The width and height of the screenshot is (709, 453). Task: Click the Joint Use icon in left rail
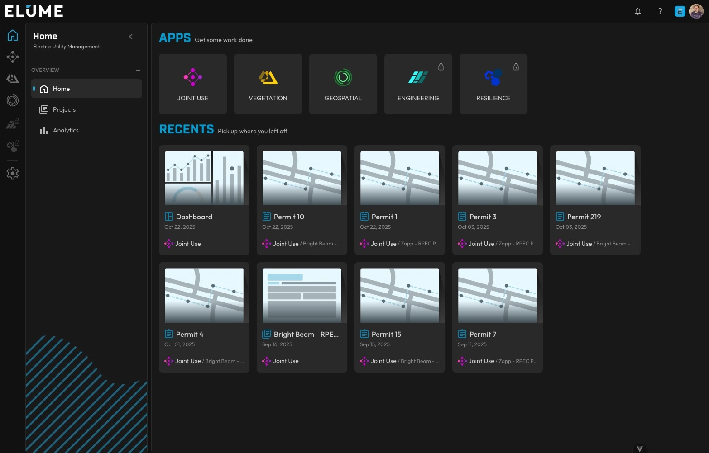pyautogui.click(x=13, y=57)
